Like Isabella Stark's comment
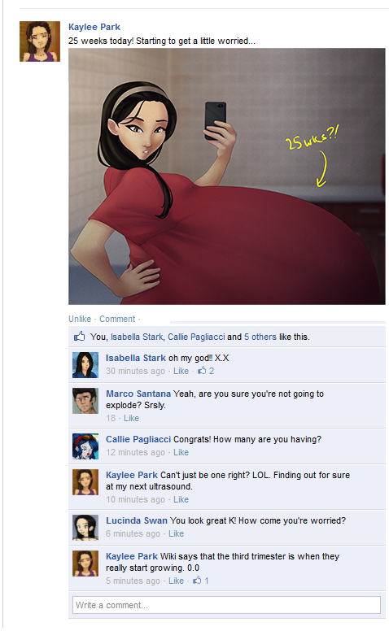This screenshot has width=389, height=631. (181, 371)
